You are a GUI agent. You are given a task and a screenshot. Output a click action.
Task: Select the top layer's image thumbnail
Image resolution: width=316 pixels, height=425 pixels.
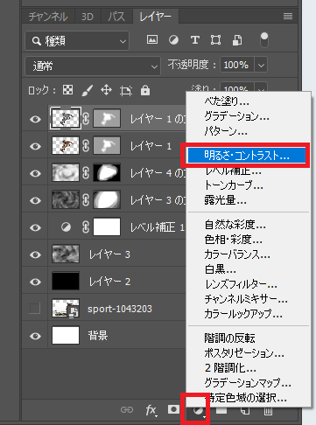(x=66, y=118)
